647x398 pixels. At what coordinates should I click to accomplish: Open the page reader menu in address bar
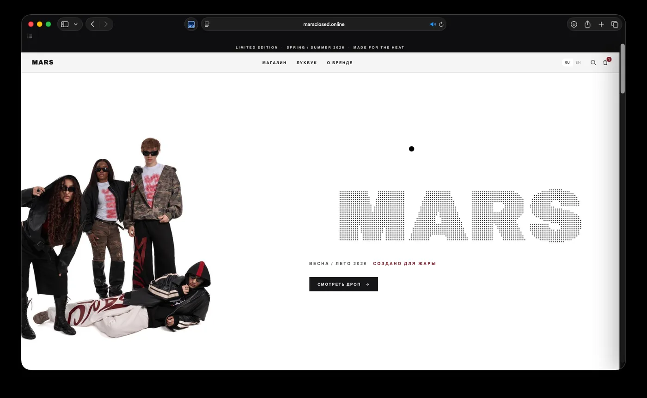tap(207, 24)
